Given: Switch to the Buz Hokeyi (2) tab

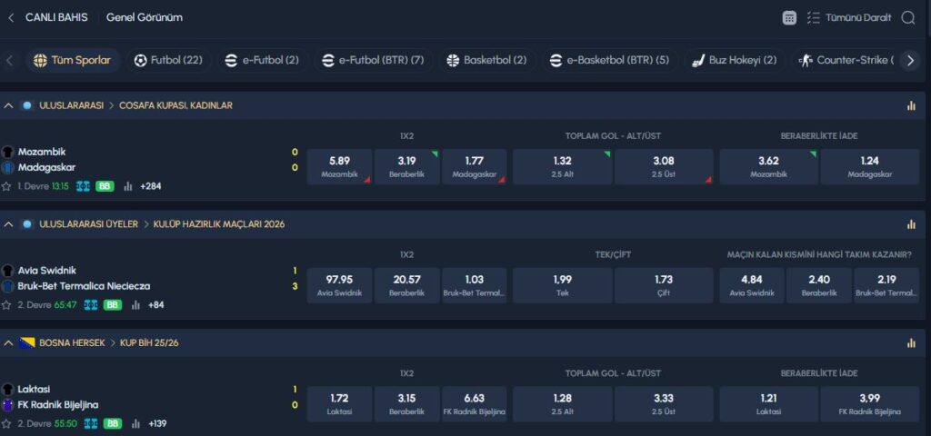Looking at the screenshot, I should [x=734, y=61].
